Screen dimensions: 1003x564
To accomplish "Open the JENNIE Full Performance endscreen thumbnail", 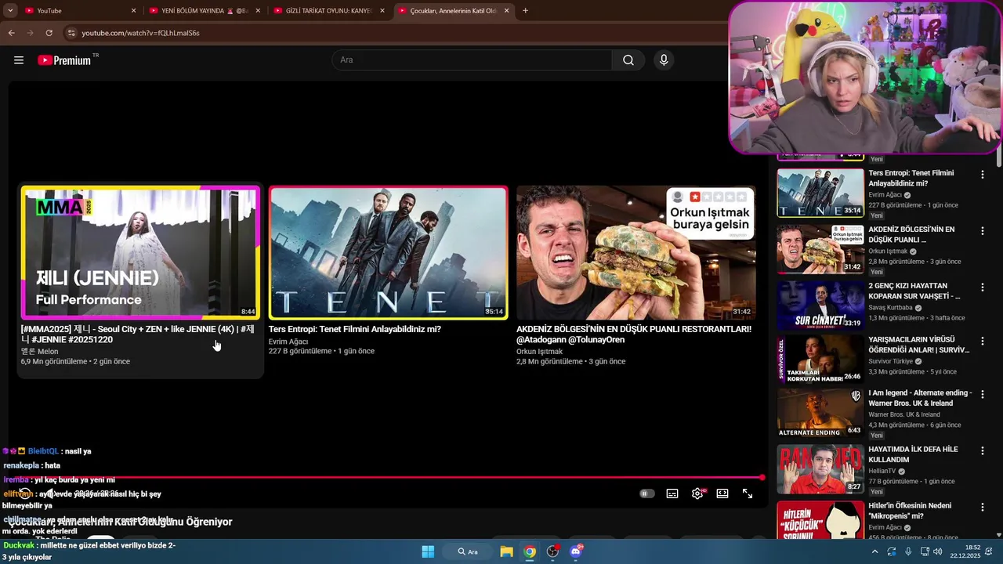I will click(x=140, y=252).
